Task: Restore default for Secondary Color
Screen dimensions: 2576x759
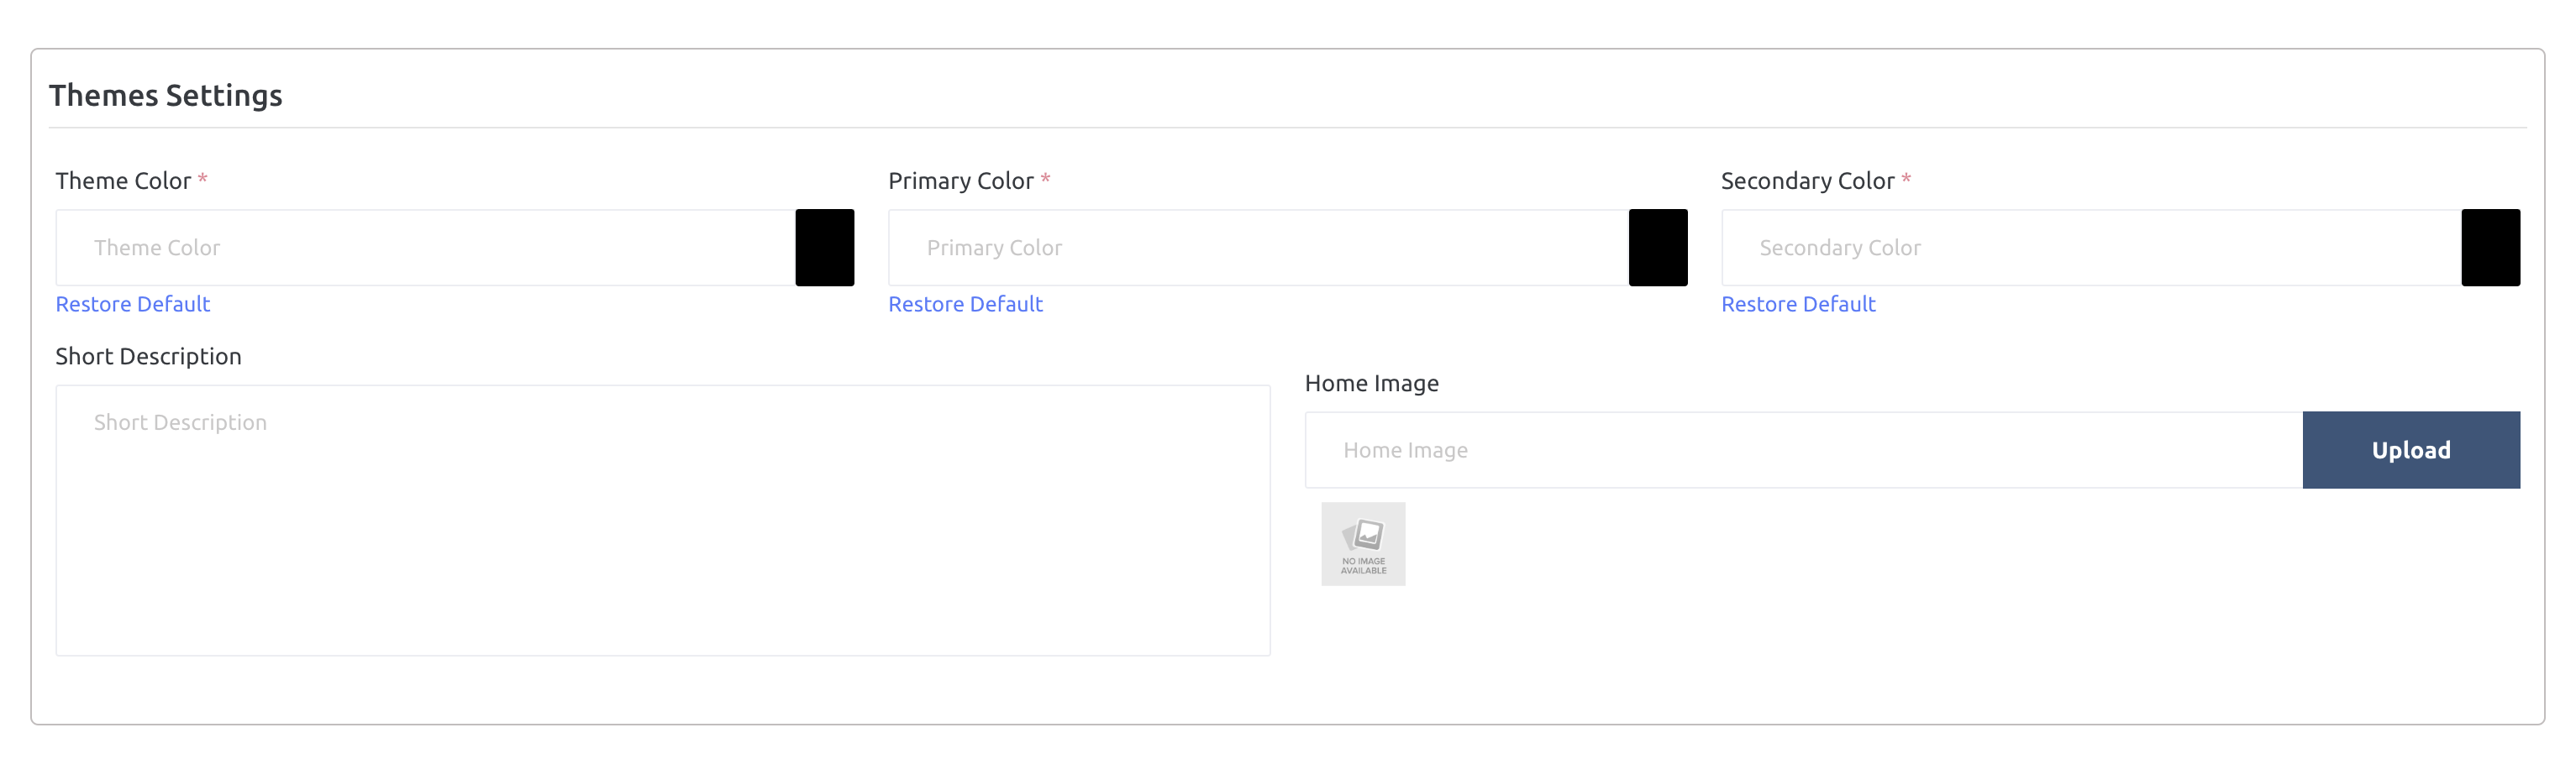Action: pos(1797,305)
